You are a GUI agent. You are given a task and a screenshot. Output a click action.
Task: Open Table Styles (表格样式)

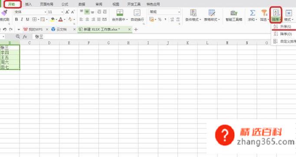[212, 16]
